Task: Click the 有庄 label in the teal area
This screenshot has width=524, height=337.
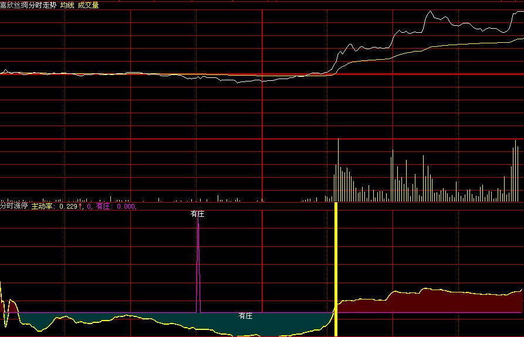Action: tap(246, 316)
